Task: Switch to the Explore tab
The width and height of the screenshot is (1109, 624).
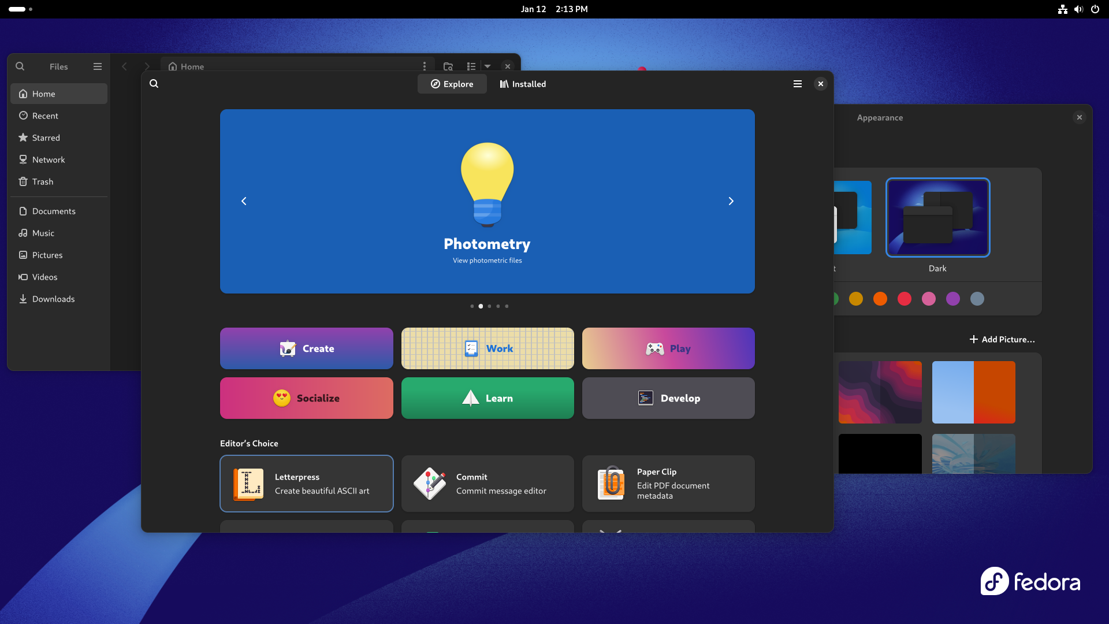Action: pos(452,84)
